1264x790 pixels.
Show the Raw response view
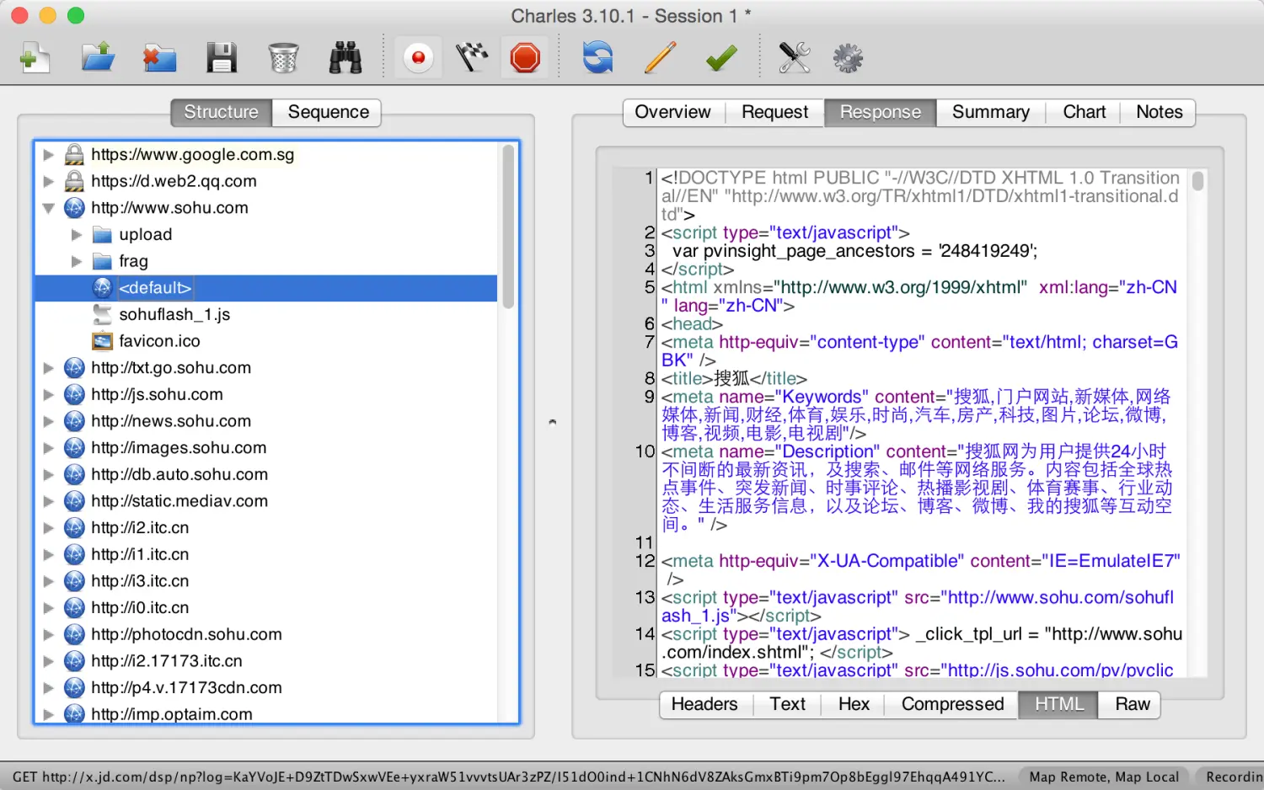click(x=1132, y=704)
